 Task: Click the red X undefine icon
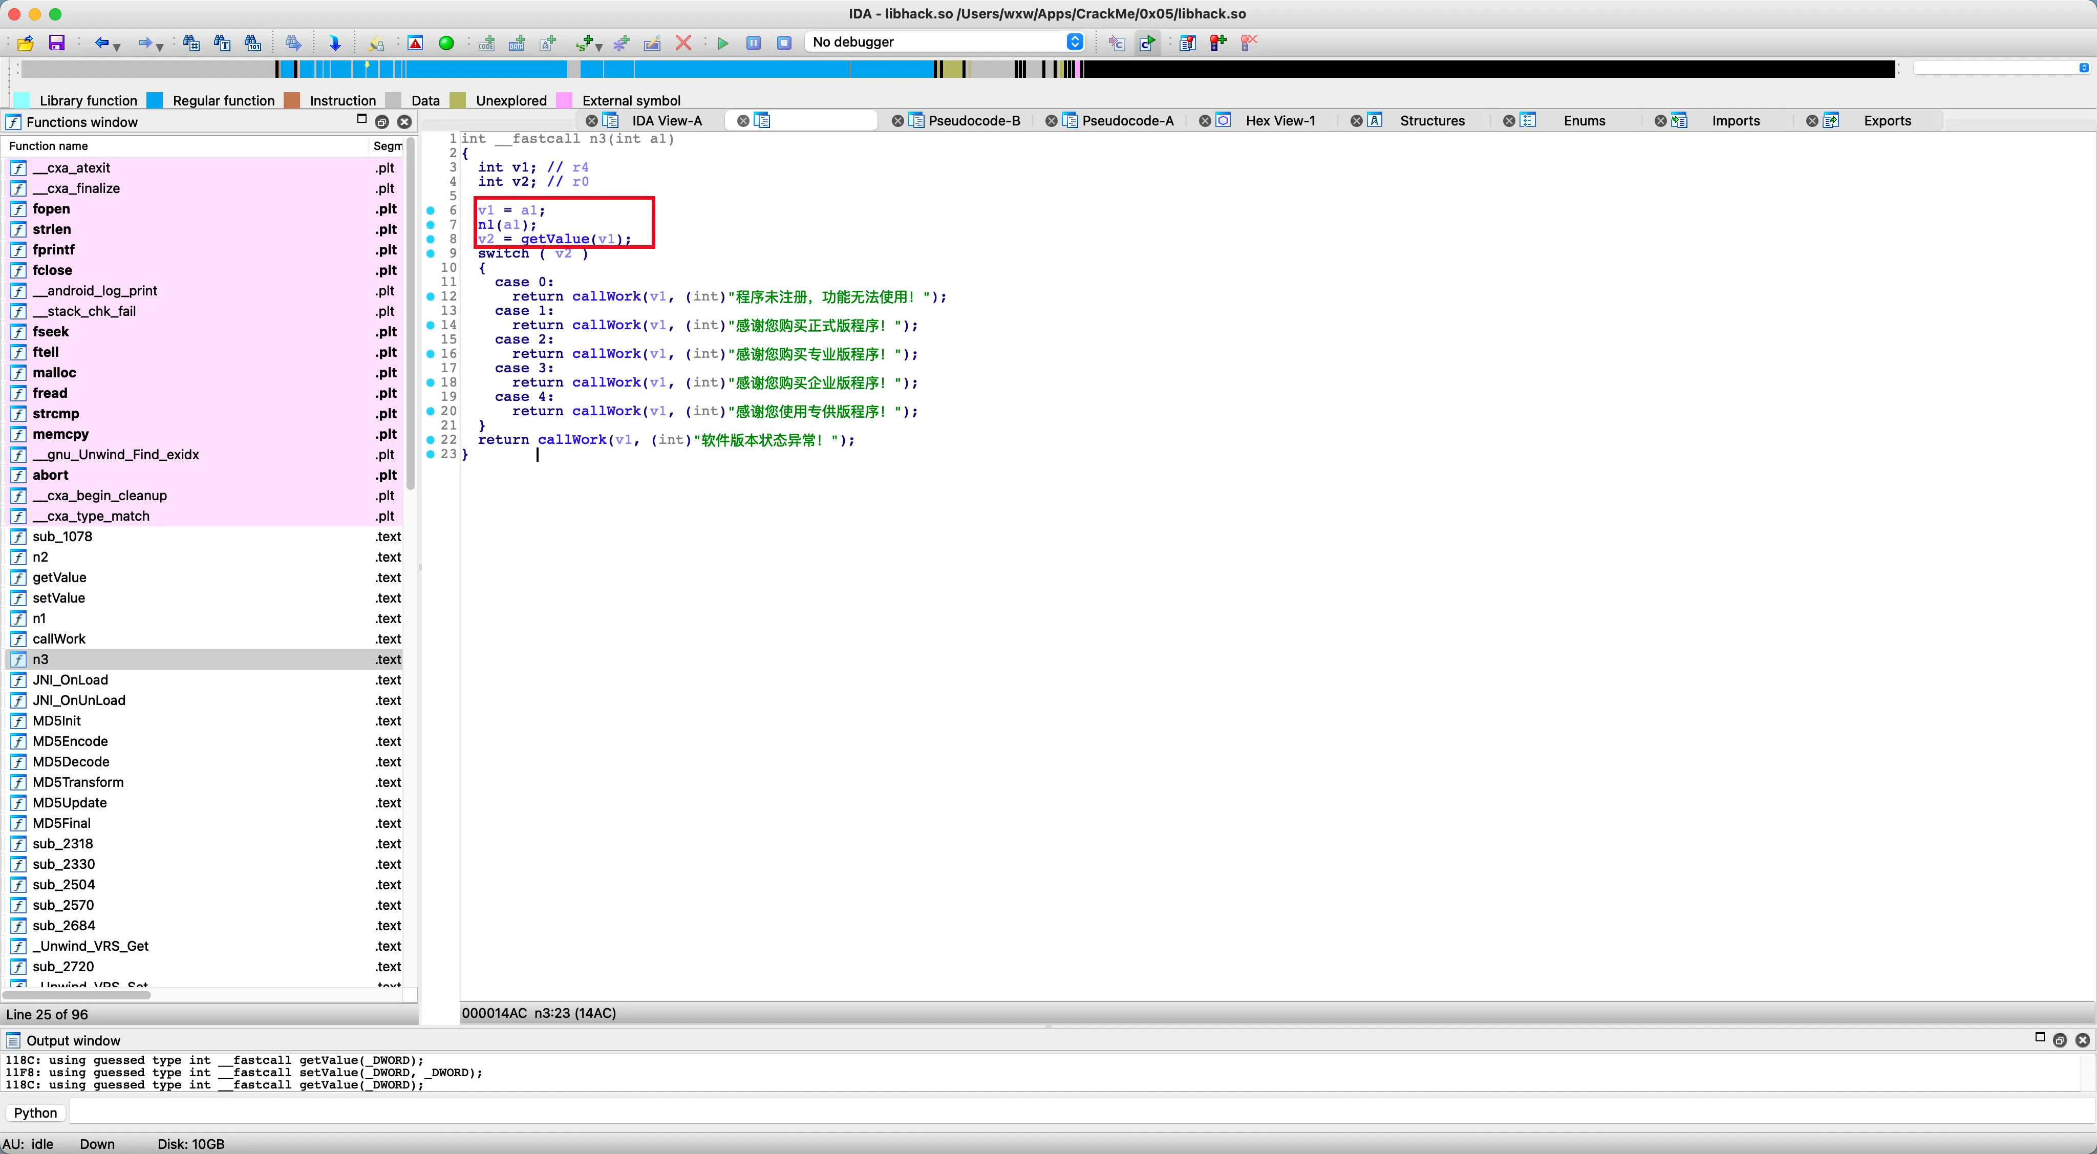click(683, 42)
